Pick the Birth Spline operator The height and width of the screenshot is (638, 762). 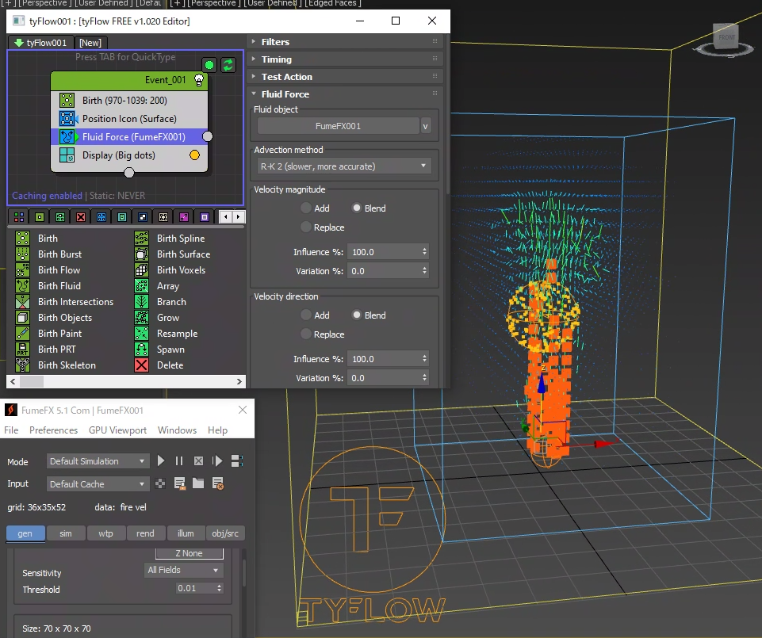pyautogui.click(x=170, y=239)
